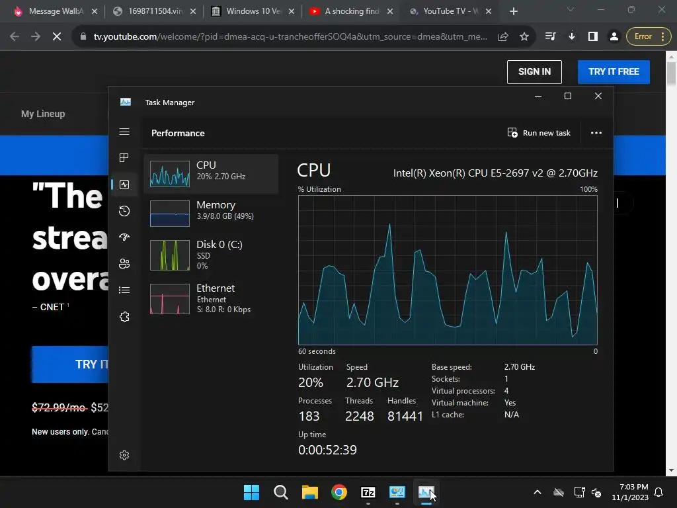Open Users page icon in sidebar
This screenshot has height=508, width=677.
[124, 263]
